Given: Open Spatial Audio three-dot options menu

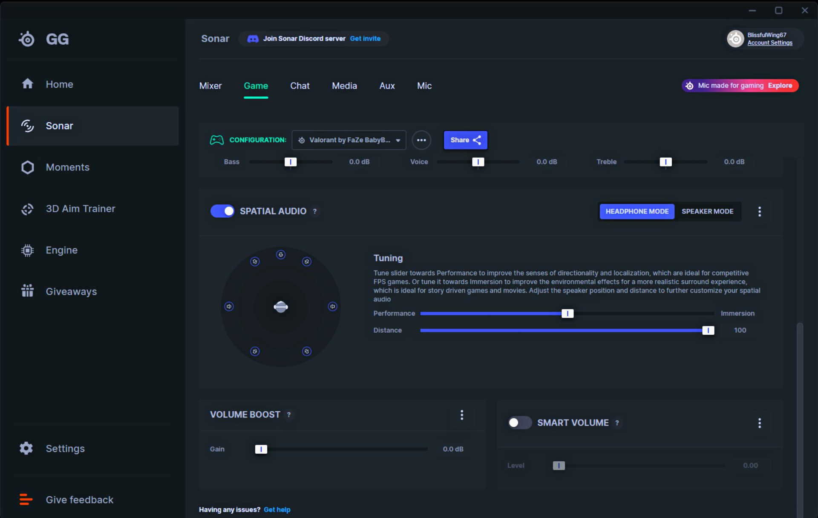Looking at the screenshot, I should (759, 212).
